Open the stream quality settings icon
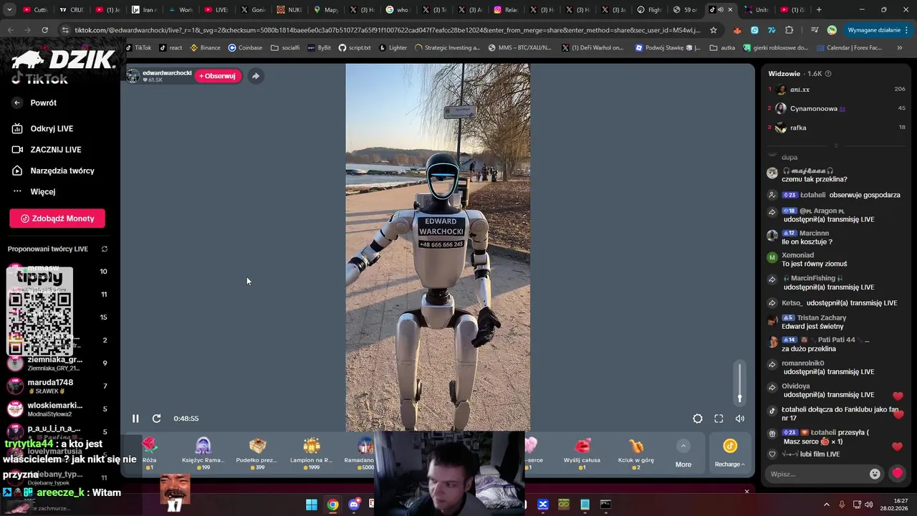Image resolution: width=917 pixels, height=516 pixels. [698, 419]
